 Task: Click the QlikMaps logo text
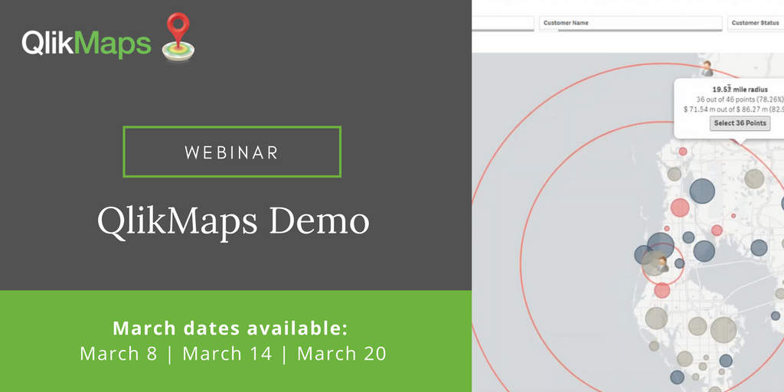(86, 44)
